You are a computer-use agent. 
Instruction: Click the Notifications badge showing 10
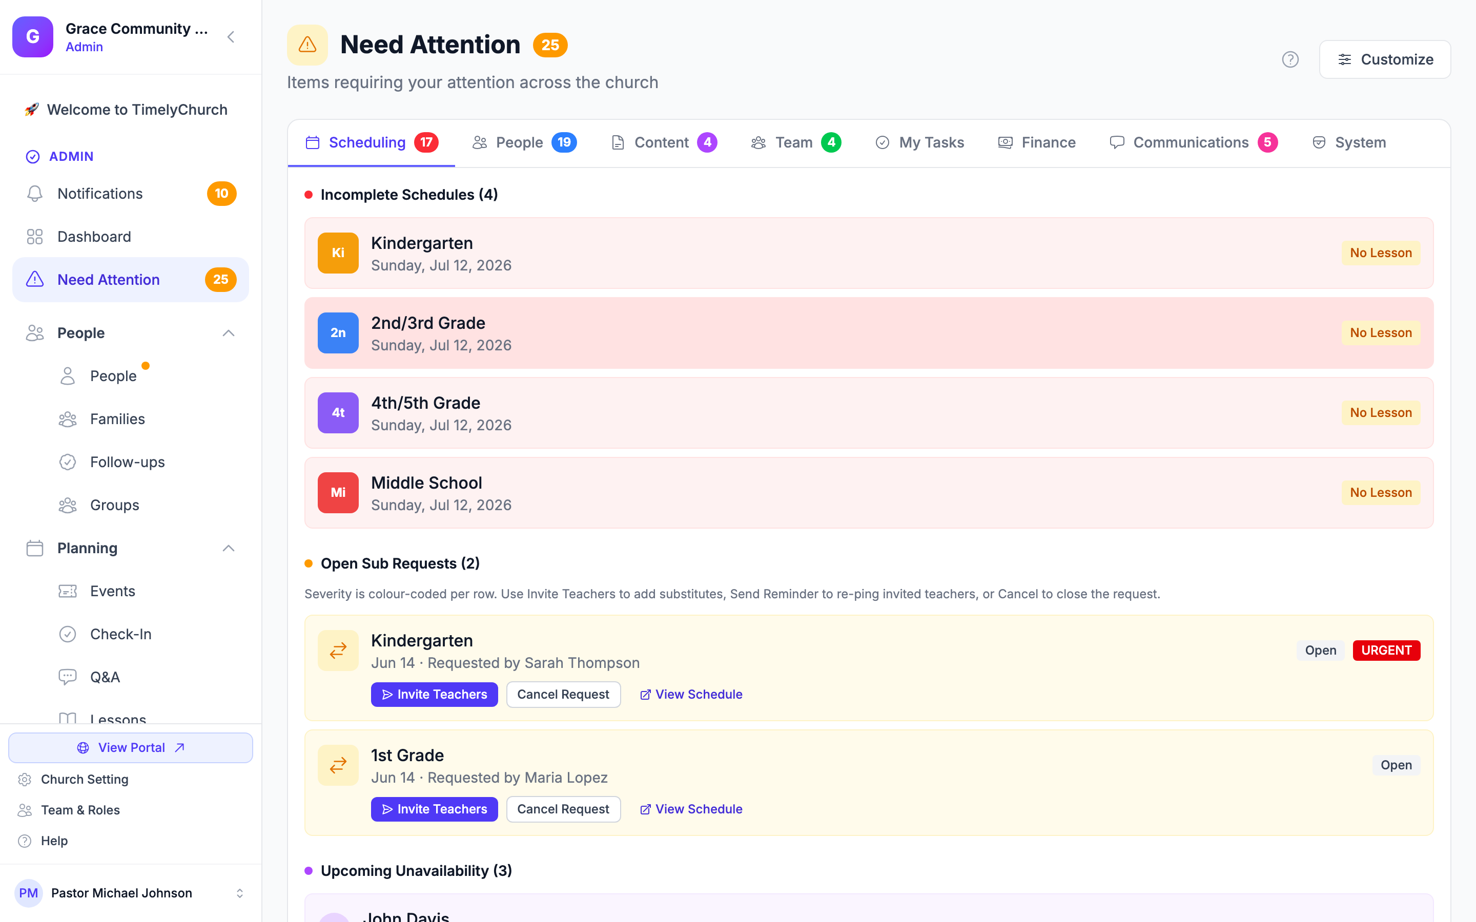[221, 193]
